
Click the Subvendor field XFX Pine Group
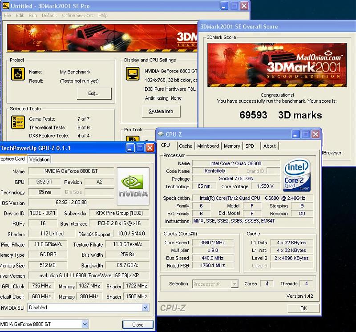(119, 213)
